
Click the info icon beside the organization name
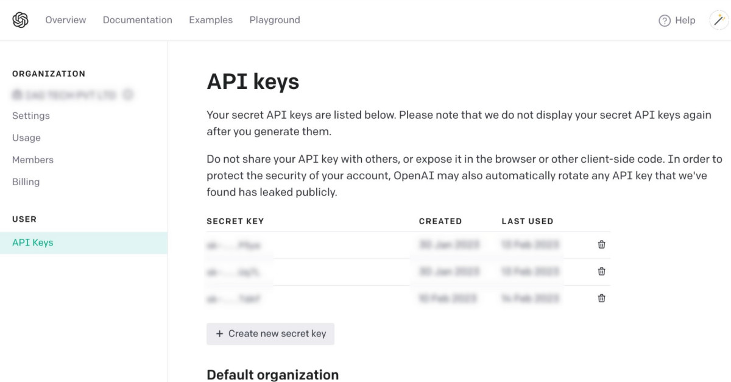point(128,94)
